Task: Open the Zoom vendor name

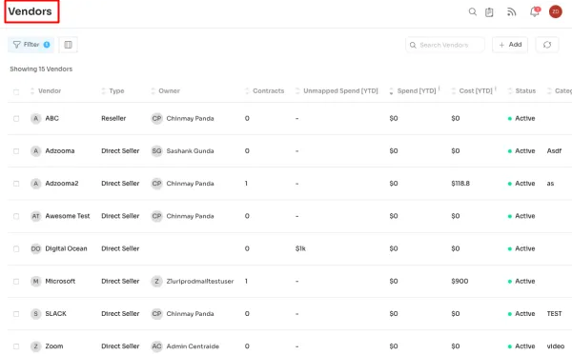Action: pos(54,346)
